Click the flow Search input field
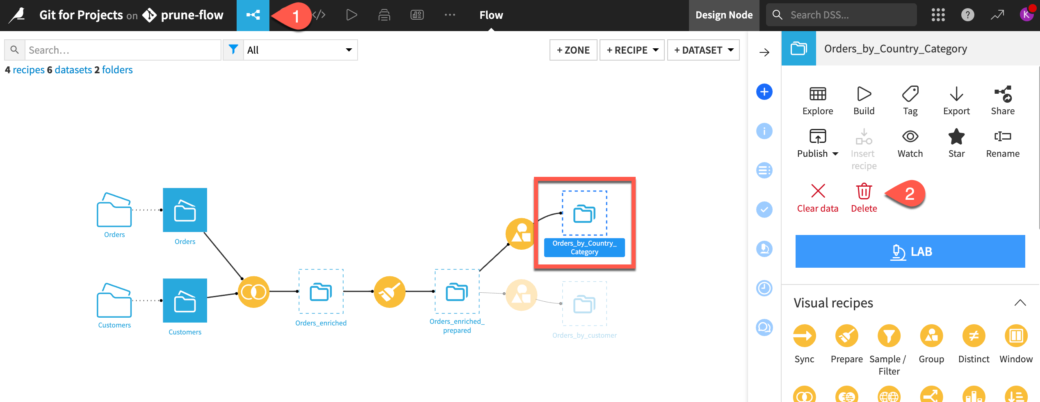This screenshot has width=1040, height=402. click(122, 50)
